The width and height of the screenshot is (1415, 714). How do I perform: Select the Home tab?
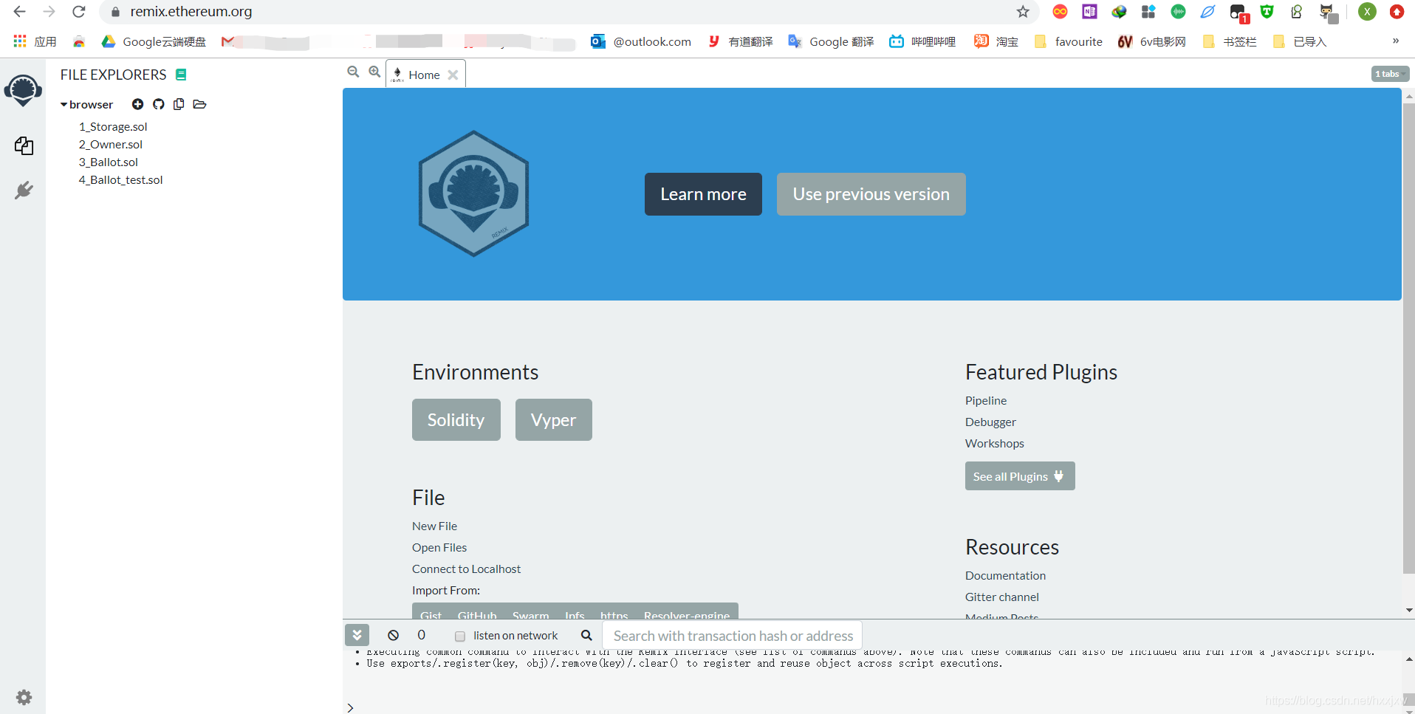(x=424, y=75)
